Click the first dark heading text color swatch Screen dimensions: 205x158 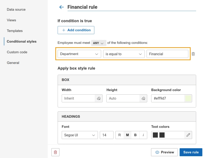[155, 135]
